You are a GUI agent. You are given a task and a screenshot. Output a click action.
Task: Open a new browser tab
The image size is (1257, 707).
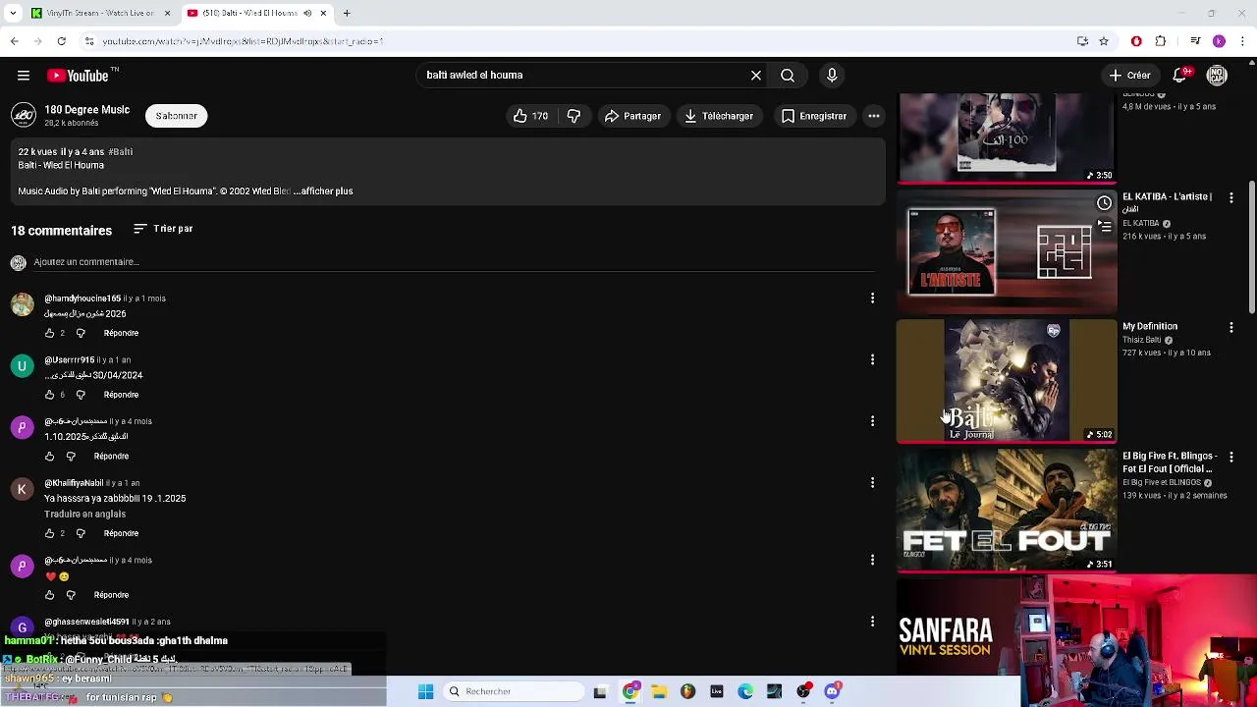pyautogui.click(x=347, y=13)
